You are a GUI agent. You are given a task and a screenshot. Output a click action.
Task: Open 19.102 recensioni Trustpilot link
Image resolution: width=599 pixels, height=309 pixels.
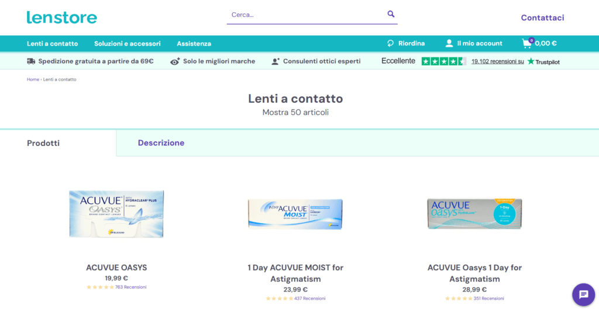coord(498,61)
